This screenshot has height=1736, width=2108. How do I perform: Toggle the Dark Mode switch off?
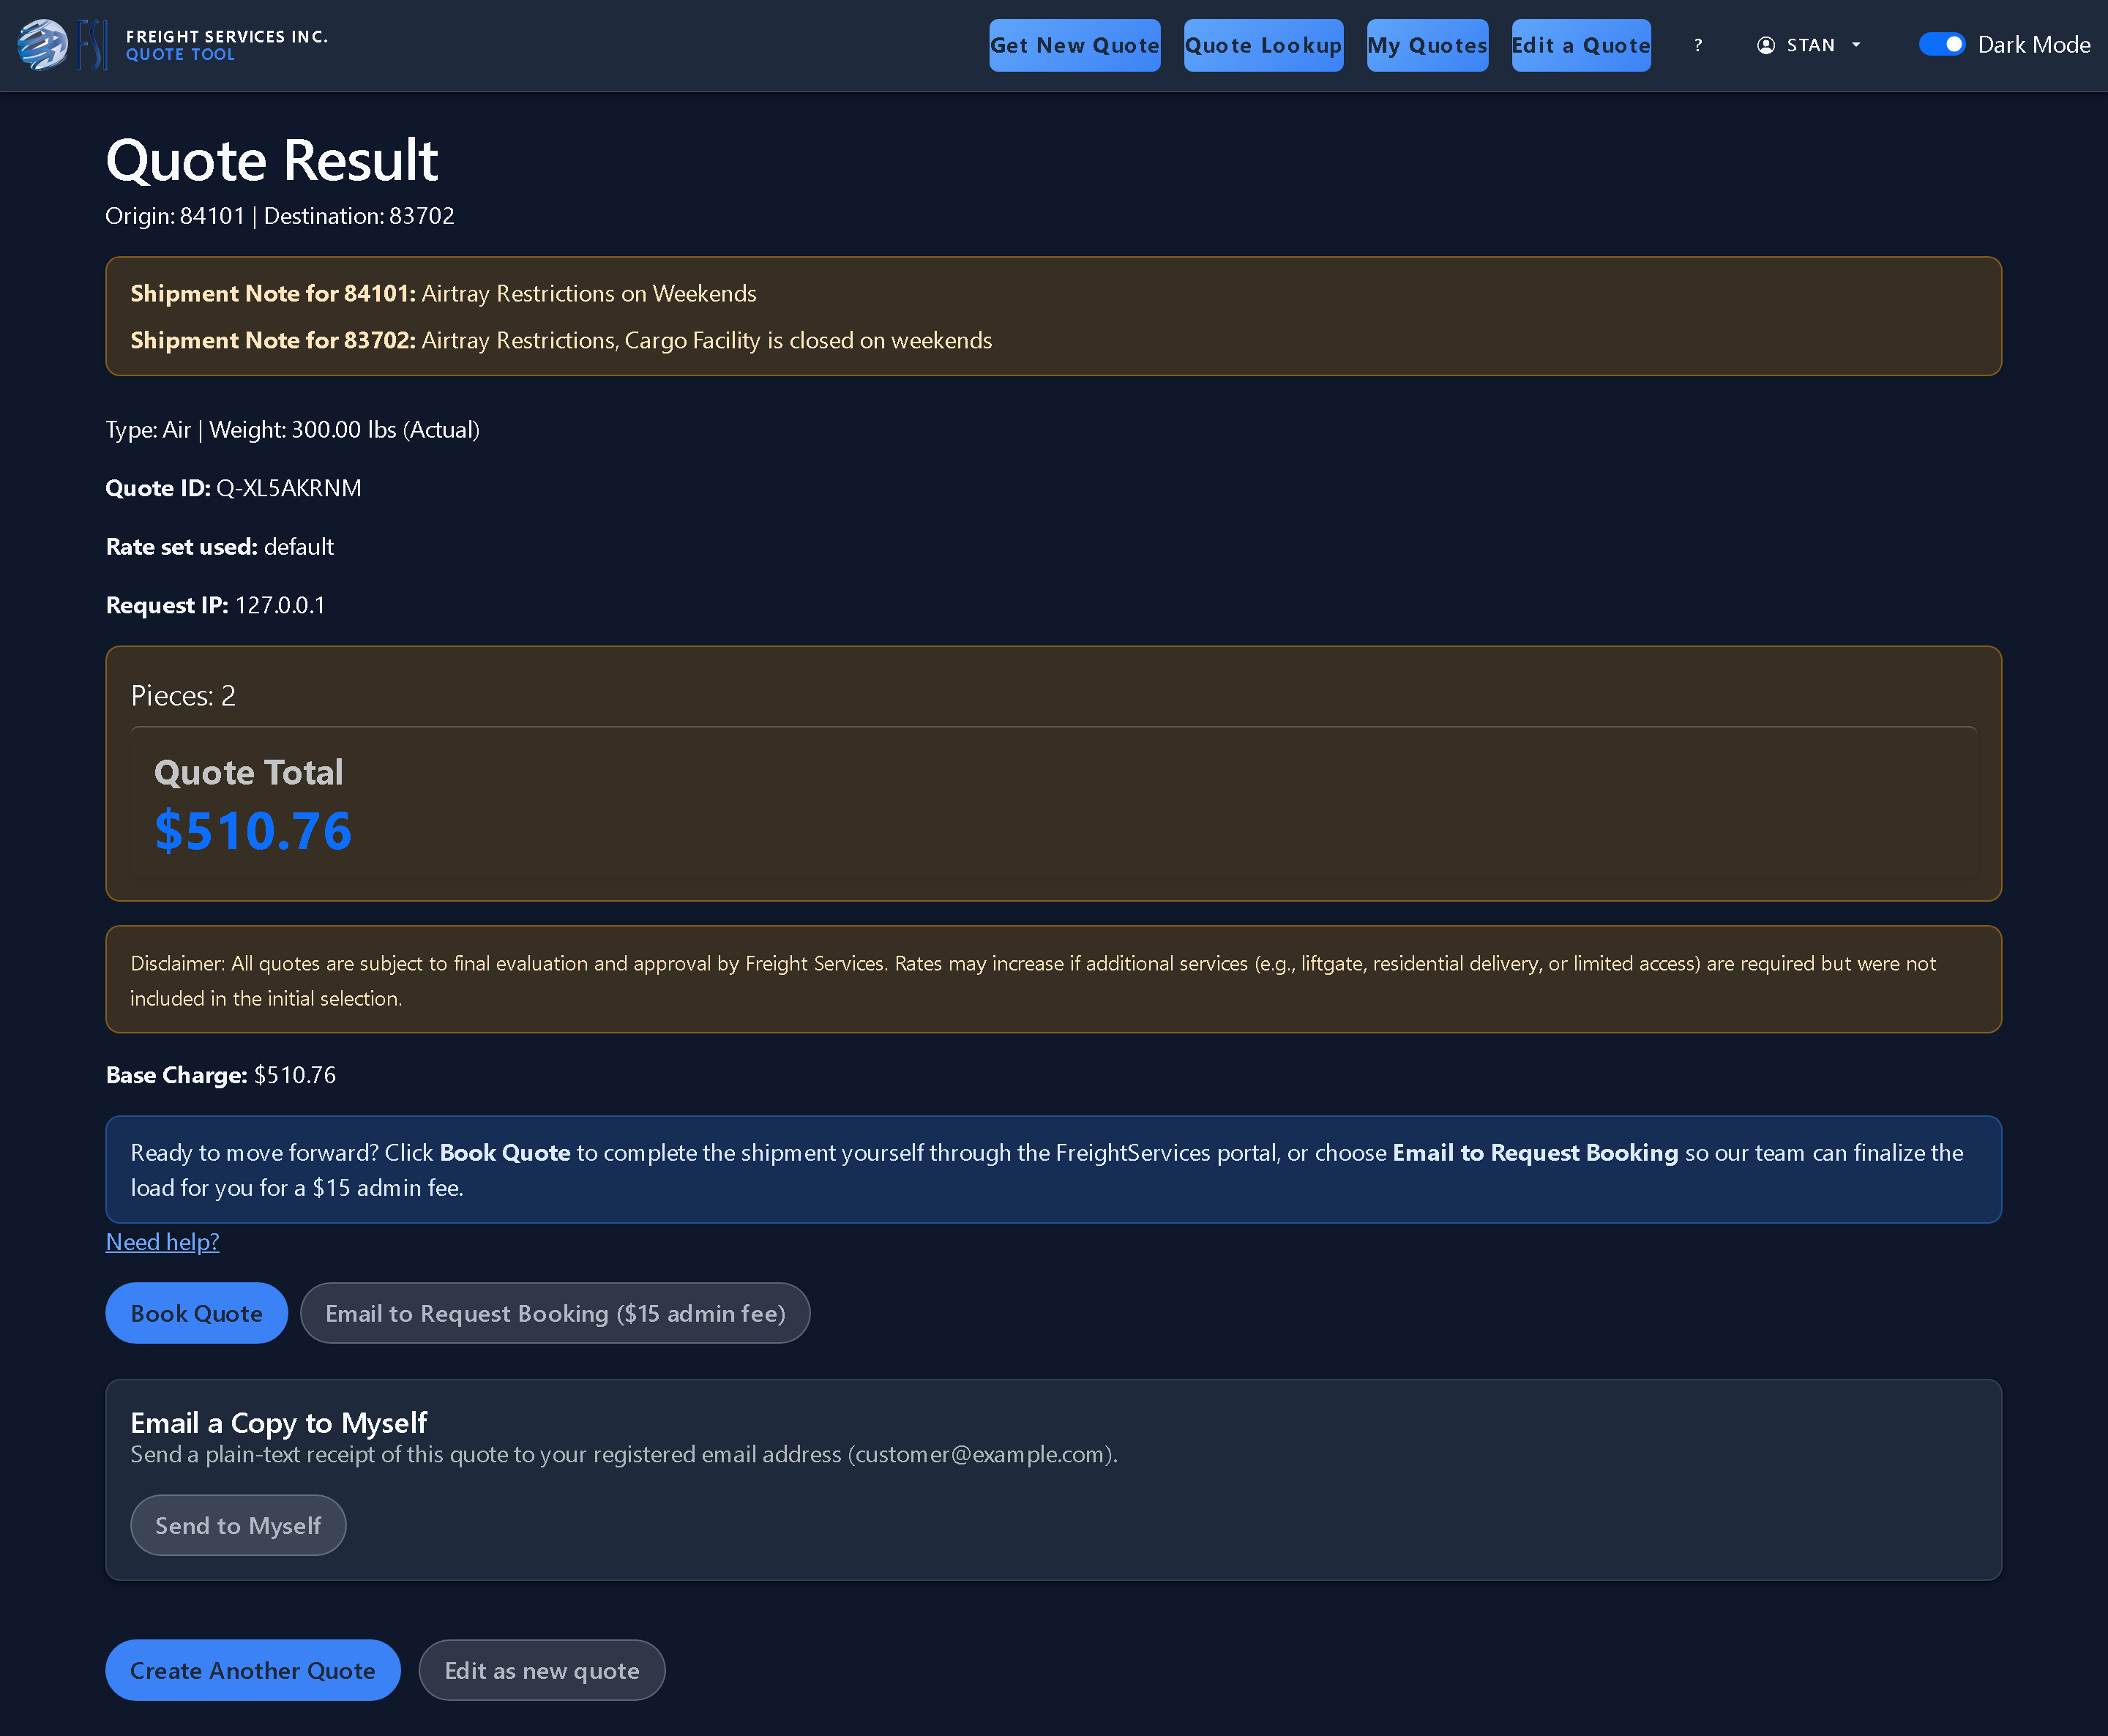click(x=1942, y=45)
